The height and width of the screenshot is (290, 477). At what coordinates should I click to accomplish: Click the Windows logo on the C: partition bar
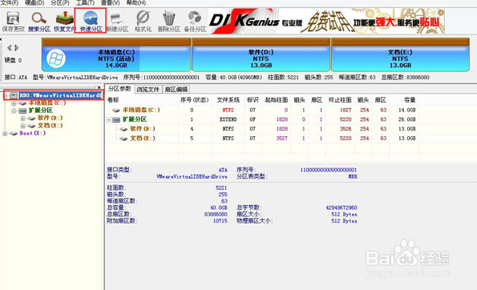[x=56, y=58]
